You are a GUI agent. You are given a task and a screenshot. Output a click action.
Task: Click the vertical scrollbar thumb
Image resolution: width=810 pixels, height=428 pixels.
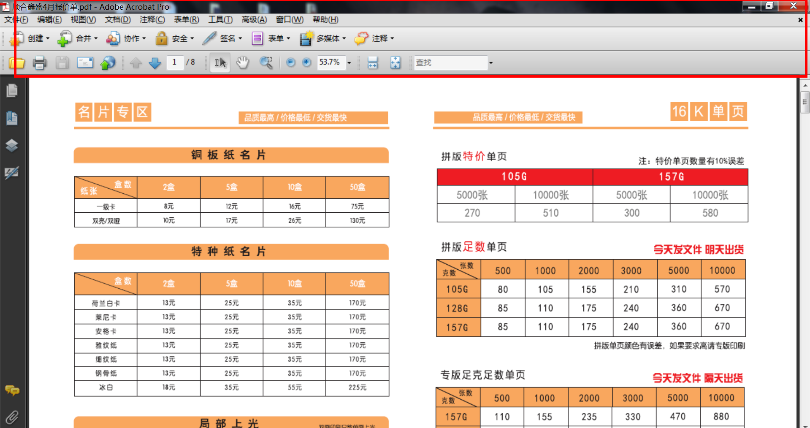click(x=805, y=102)
